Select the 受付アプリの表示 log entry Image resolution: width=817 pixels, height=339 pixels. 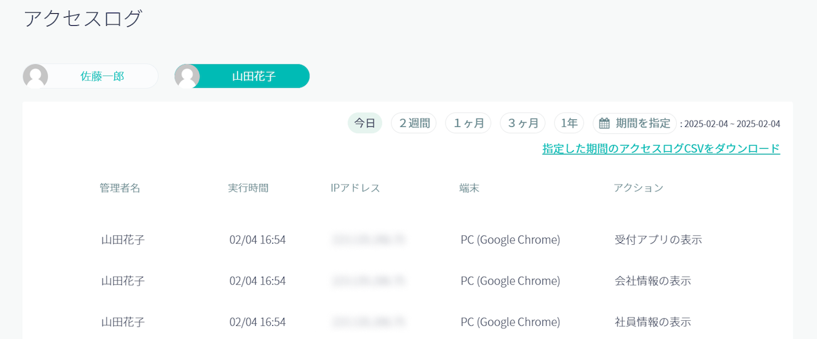(x=658, y=240)
